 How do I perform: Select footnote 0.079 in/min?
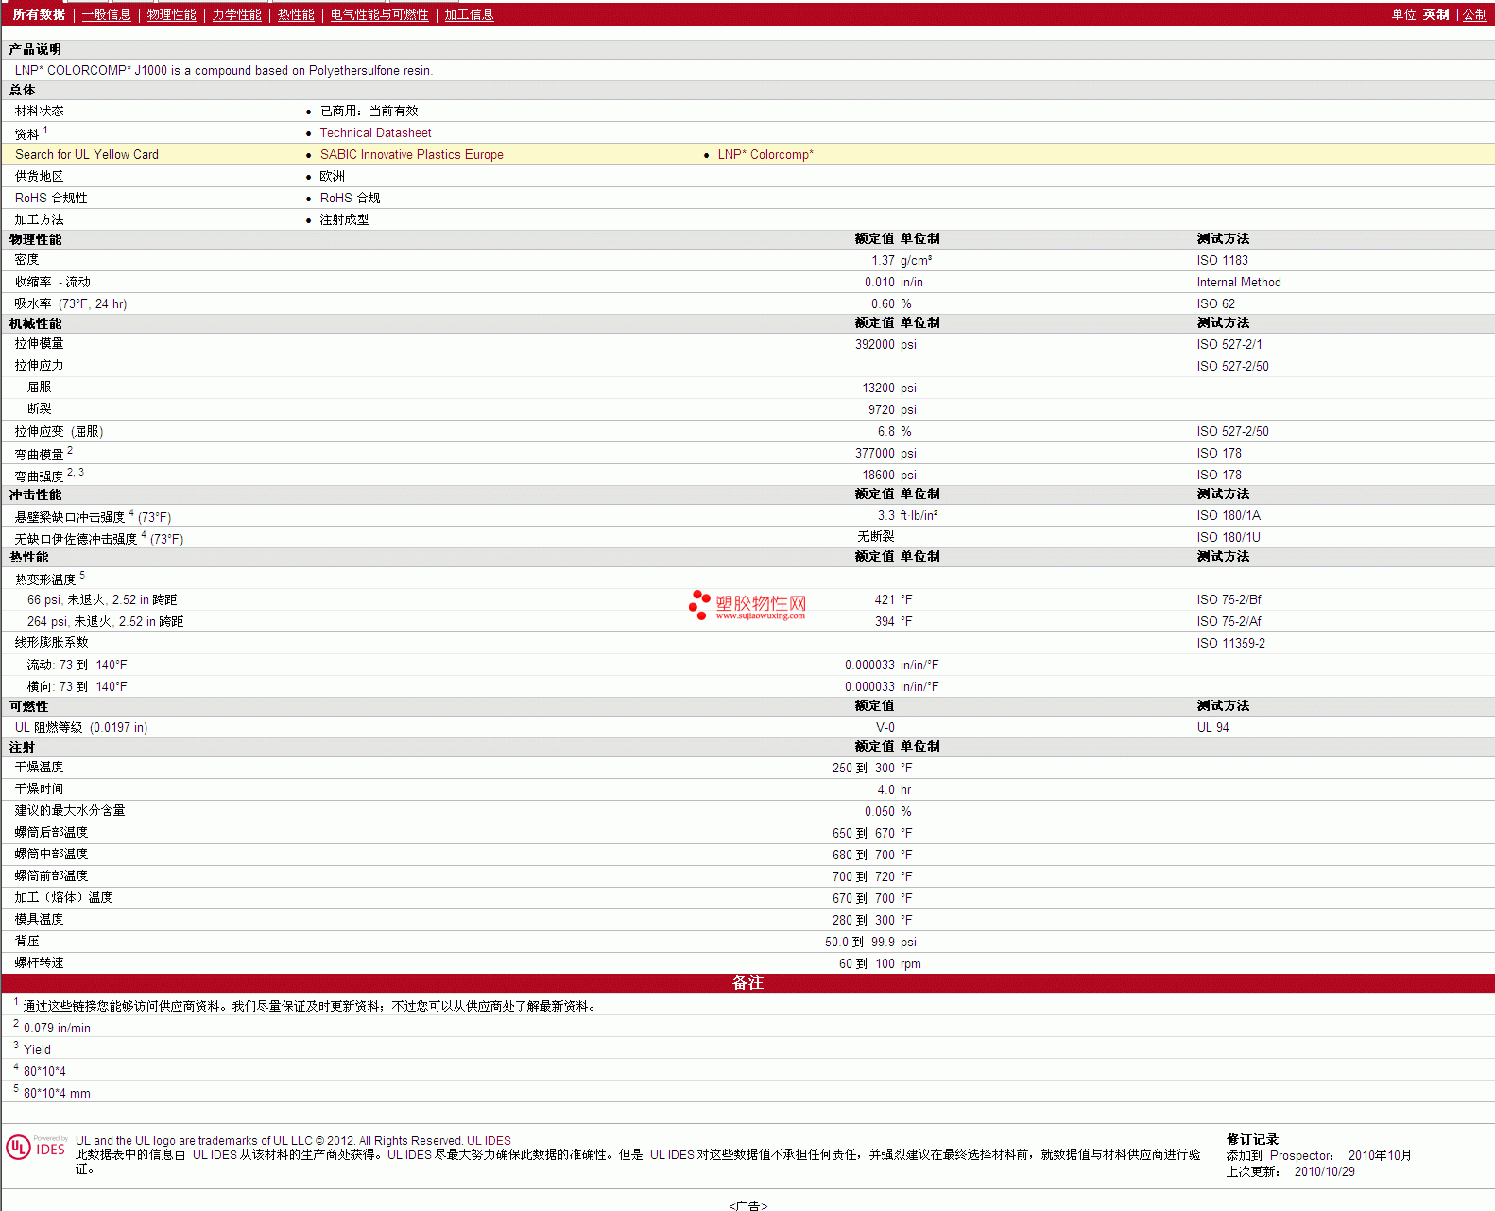click(57, 1029)
